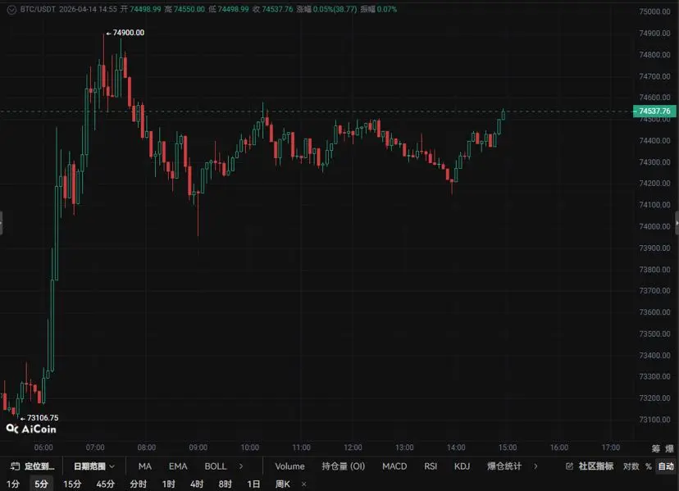Select the 分时 timeframe
The height and width of the screenshot is (491, 679).
(x=138, y=484)
